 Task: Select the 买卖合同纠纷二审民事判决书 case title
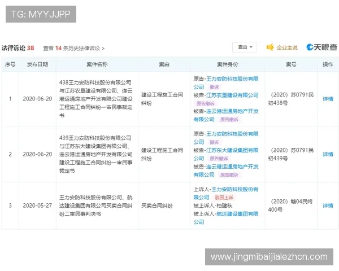click(96, 206)
